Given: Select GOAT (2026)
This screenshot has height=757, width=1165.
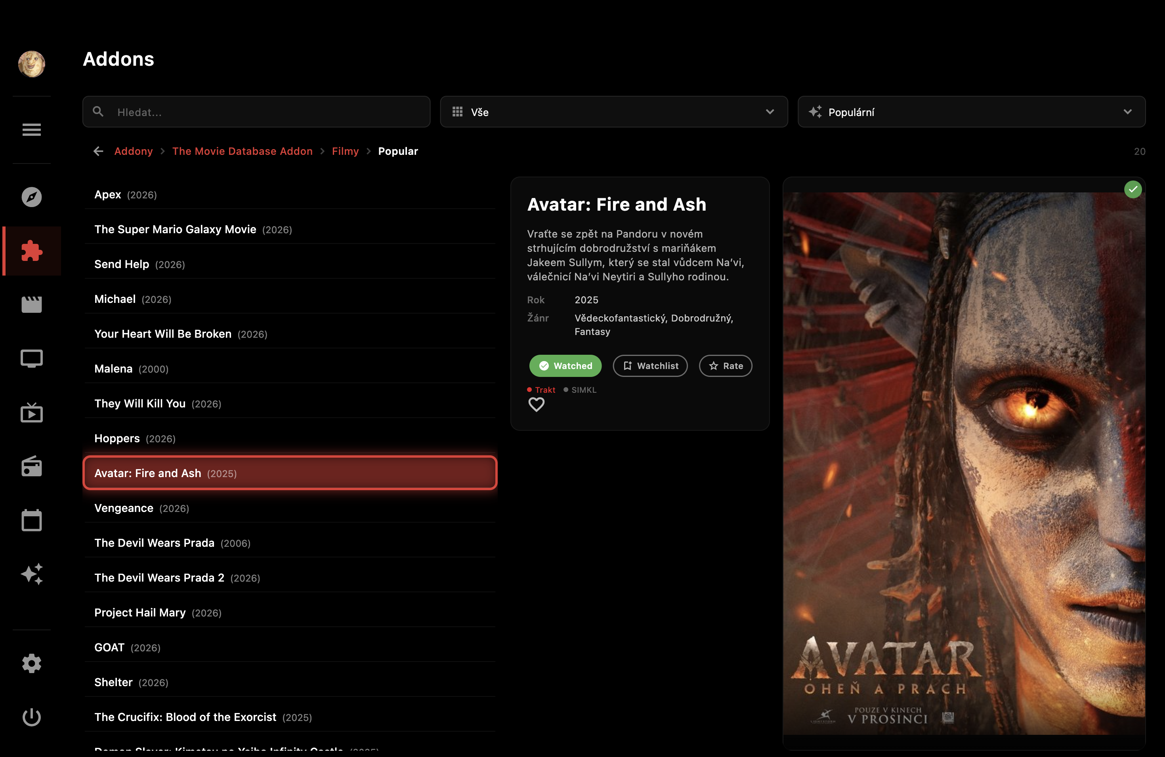Looking at the screenshot, I should click(x=290, y=647).
